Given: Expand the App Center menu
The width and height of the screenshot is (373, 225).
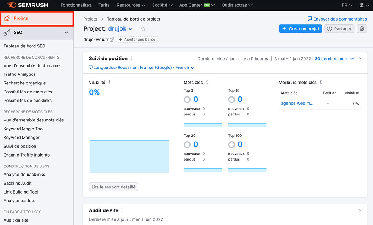Looking at the screenshot, I should [197, 5].
